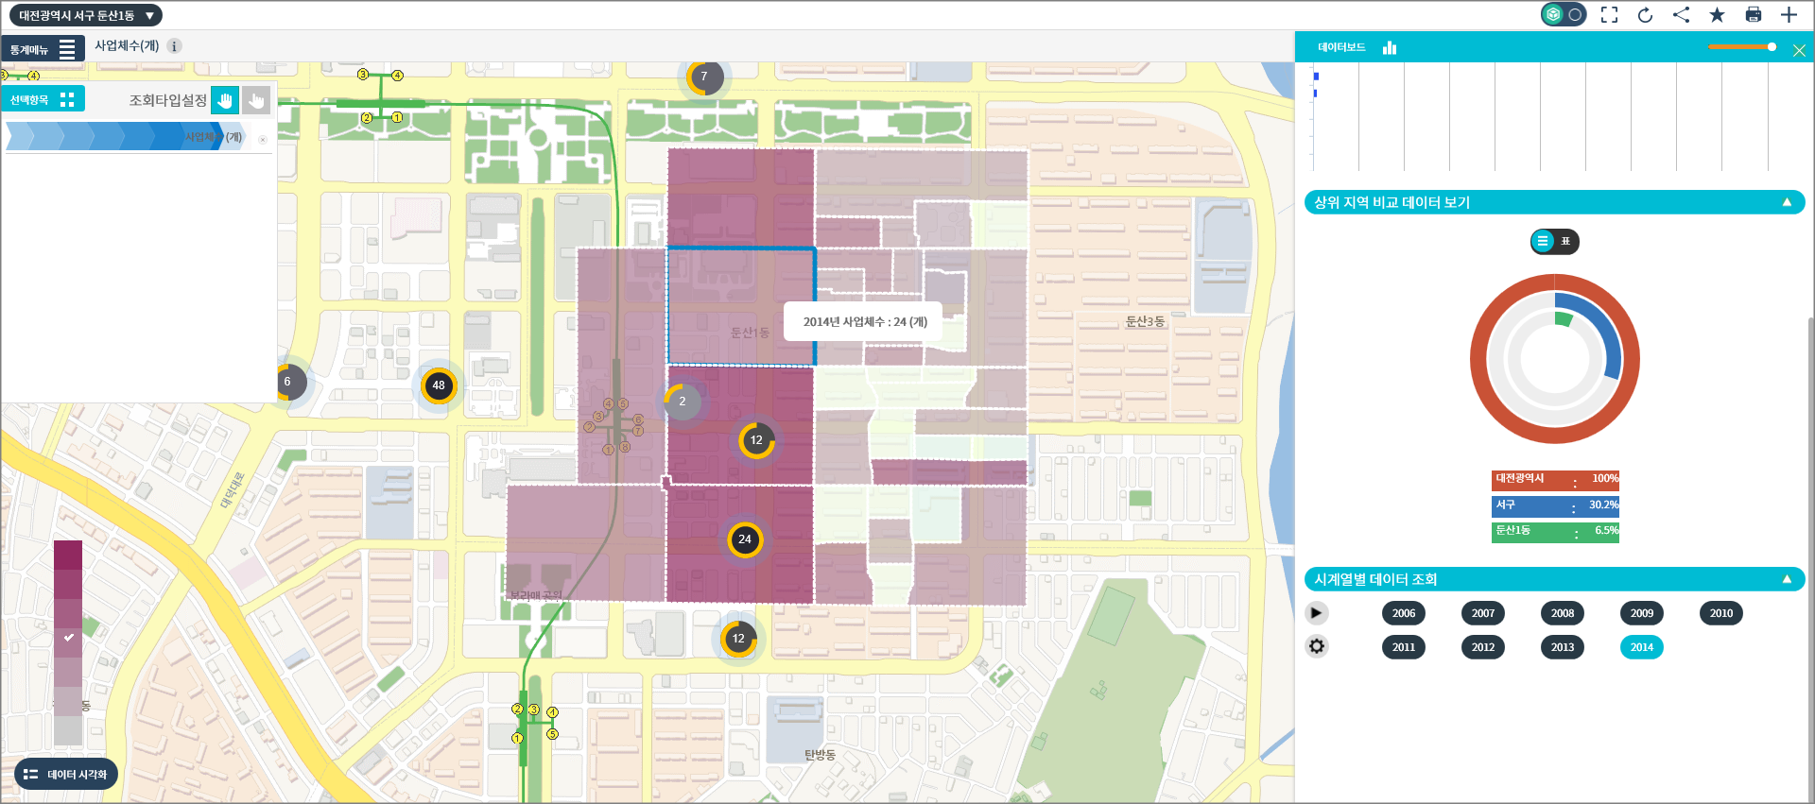Open the 선택항목 tab
Image resolution: width=1815 pixels, height=804 pixels.
(x=43, y=99)
